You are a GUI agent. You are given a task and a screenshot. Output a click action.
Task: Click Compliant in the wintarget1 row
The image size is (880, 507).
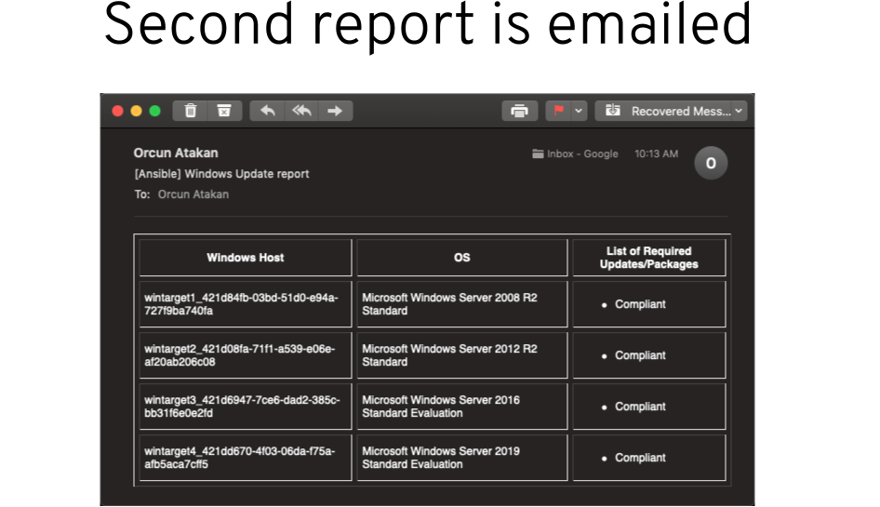pyautogui.click(x=640, y=304)
